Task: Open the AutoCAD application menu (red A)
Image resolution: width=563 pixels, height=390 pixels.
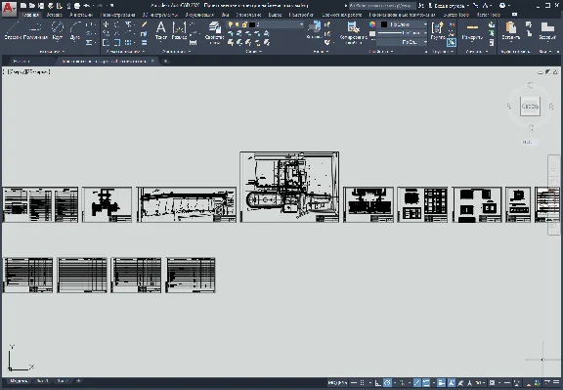Action: coord(9,9)
